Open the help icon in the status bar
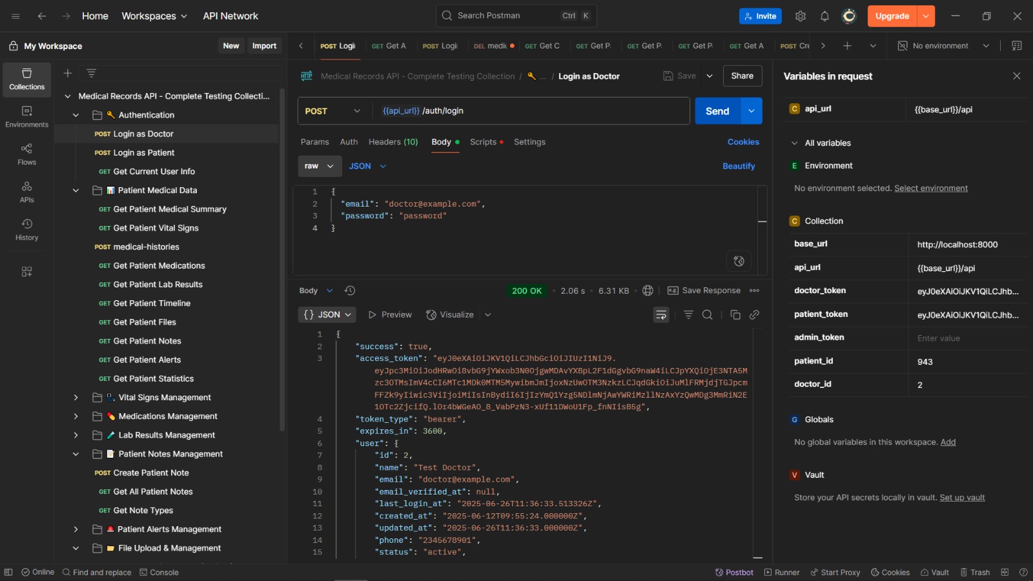The height and width of the screenshot is (581, 1033). [x=1023, y=572]
